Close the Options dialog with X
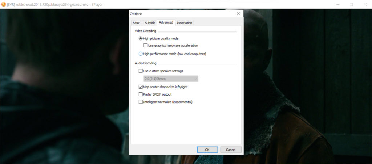 239,14
